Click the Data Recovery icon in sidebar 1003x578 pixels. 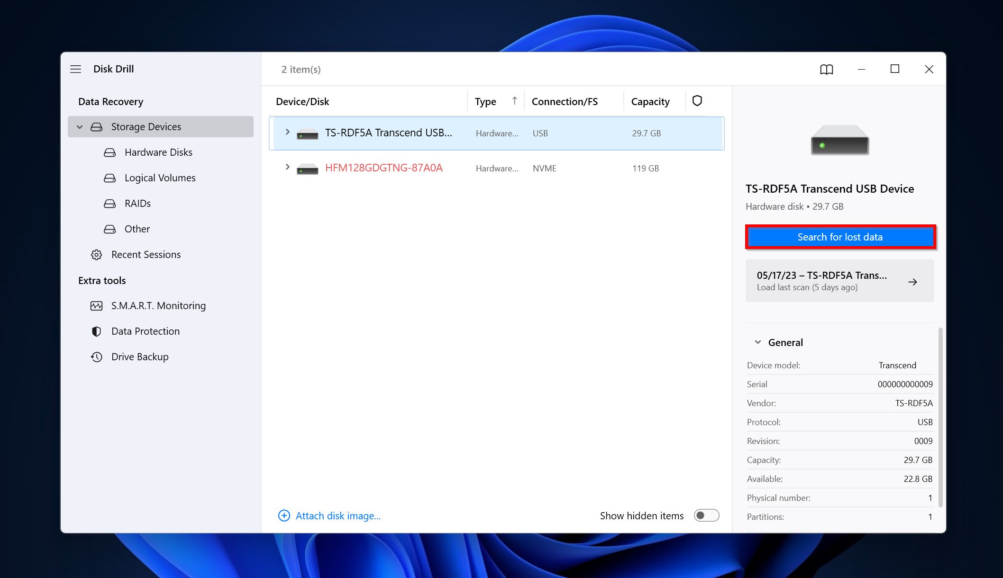coord(110,100)
